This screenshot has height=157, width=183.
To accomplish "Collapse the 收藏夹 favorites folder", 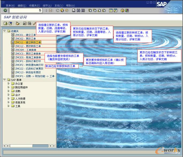I will [4, 31].
